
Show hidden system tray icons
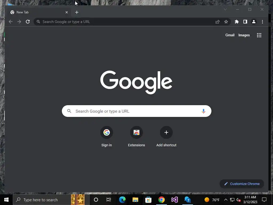point(226,200)
